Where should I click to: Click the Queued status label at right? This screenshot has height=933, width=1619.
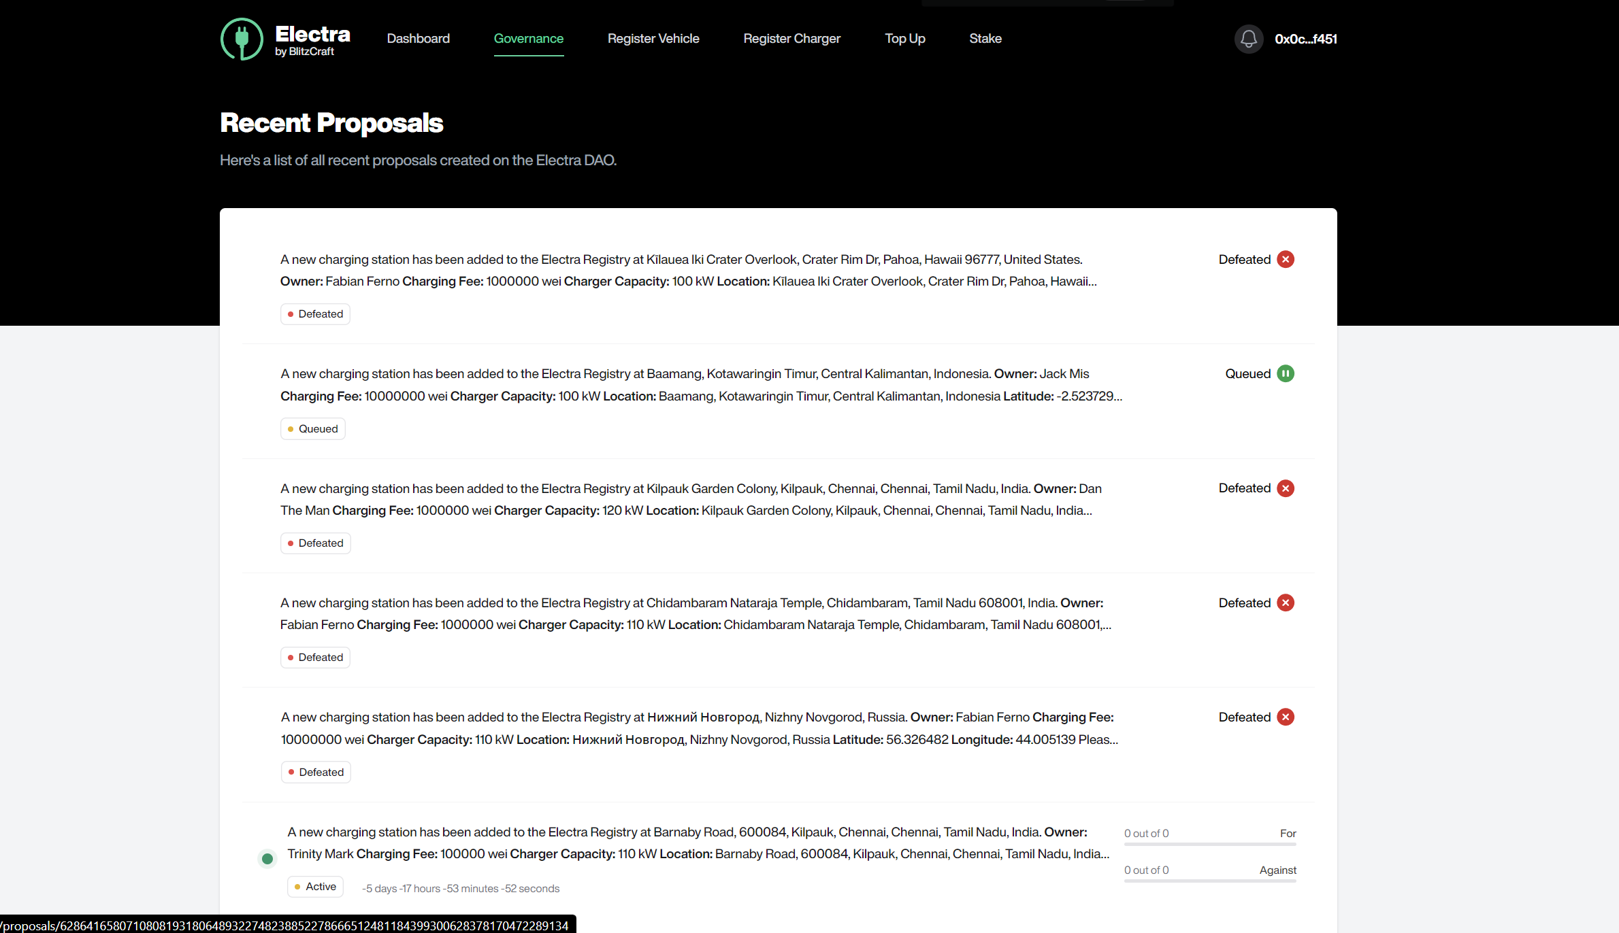click(x=1247, y=373)
